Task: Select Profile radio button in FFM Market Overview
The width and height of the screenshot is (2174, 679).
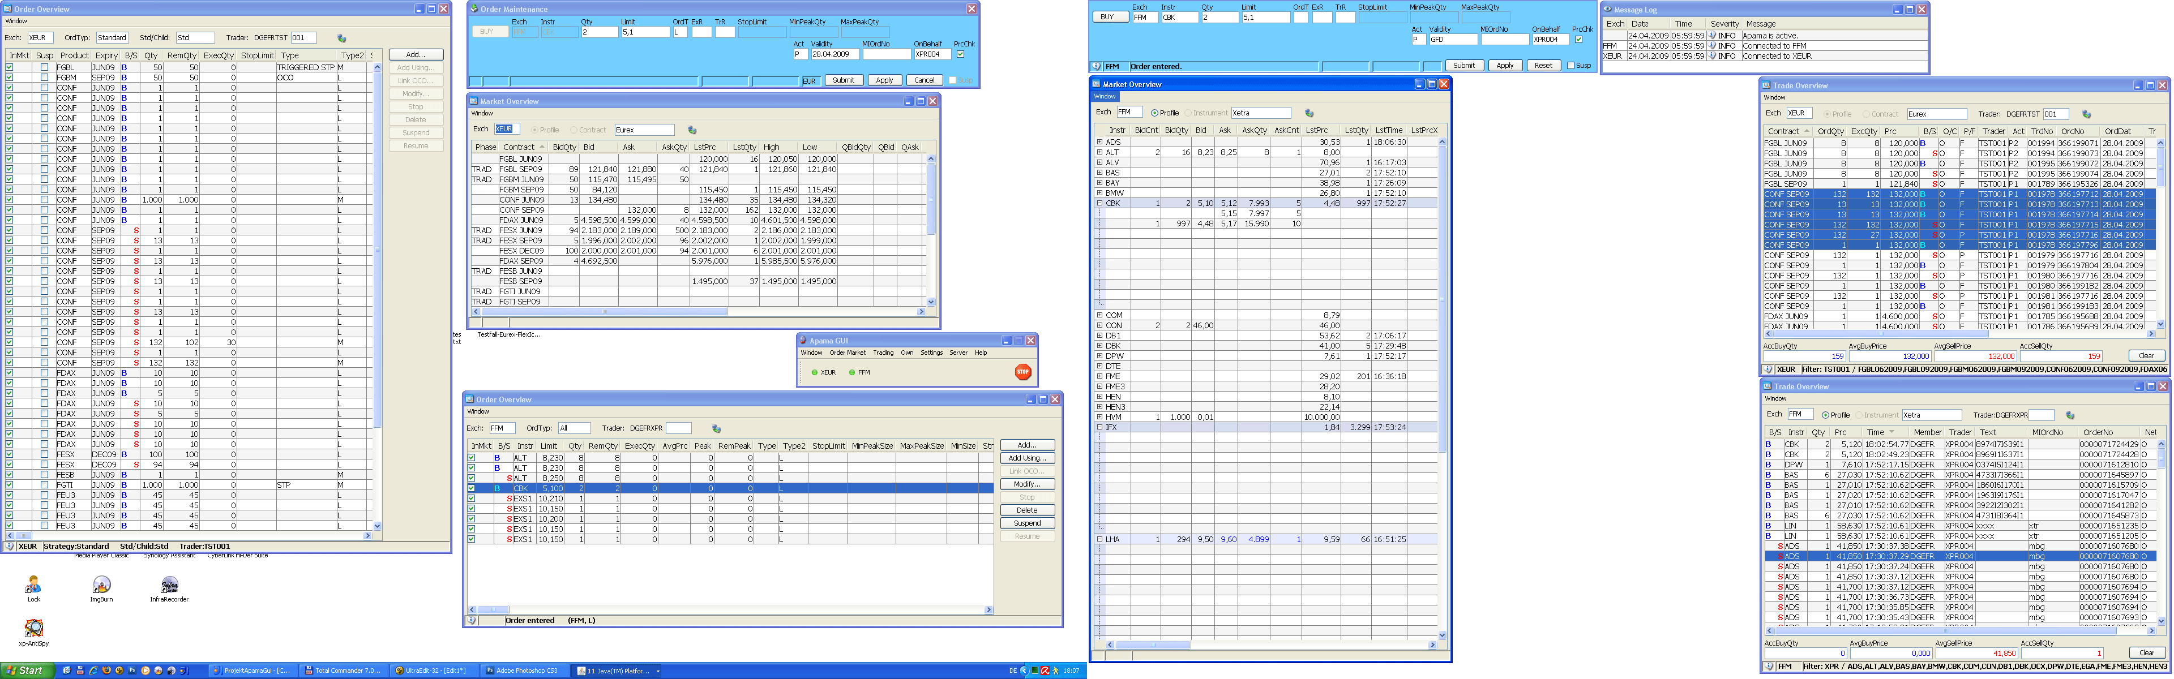Action: [1154, 113]
